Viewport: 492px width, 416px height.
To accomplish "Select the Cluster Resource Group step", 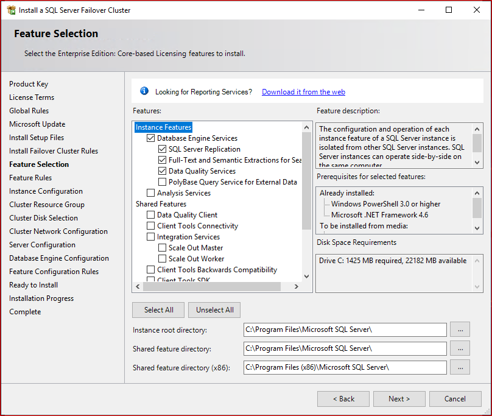I will coord(47,205).
